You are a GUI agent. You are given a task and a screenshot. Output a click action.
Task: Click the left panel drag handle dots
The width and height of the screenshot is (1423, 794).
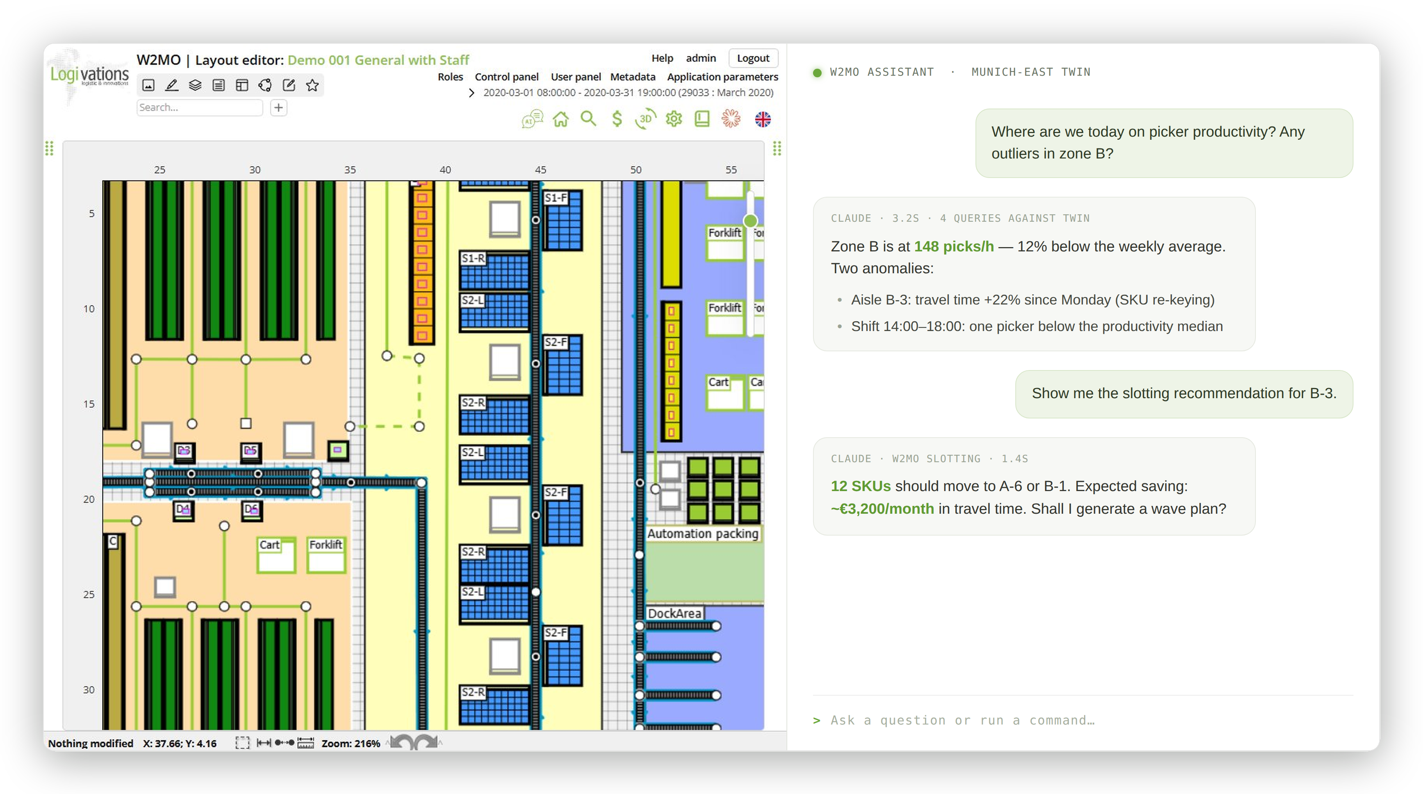click(49, 148)
